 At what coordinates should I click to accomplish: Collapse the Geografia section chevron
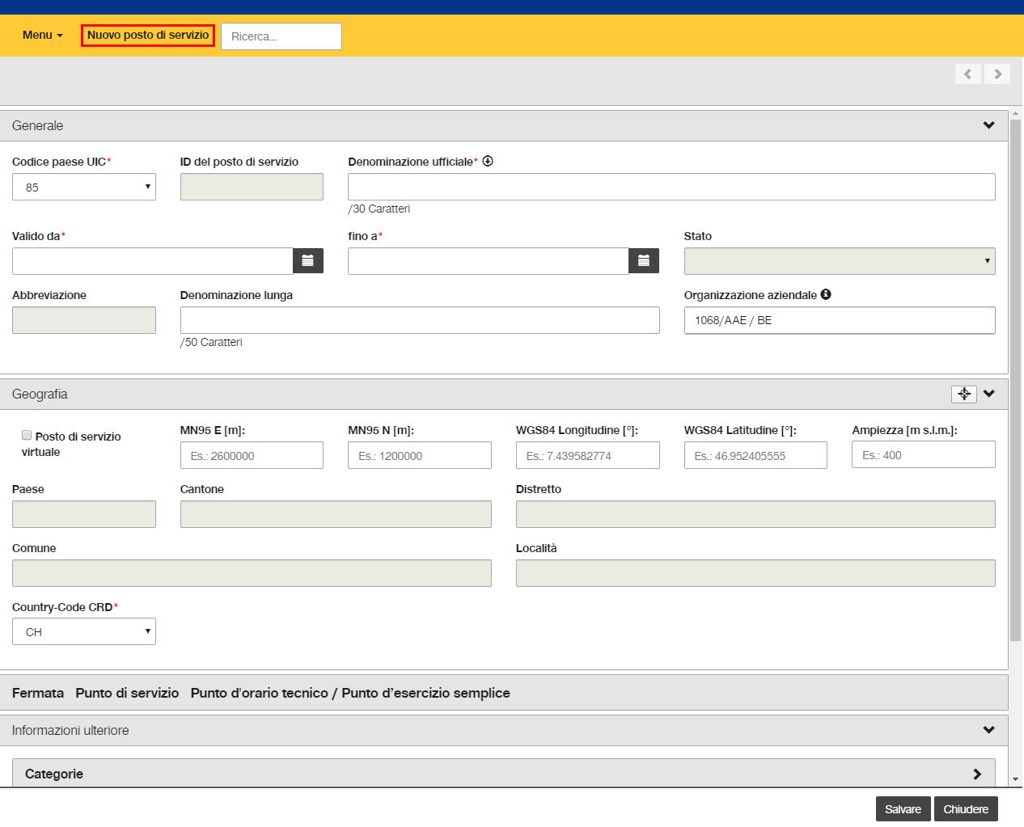tap(989, 394)
